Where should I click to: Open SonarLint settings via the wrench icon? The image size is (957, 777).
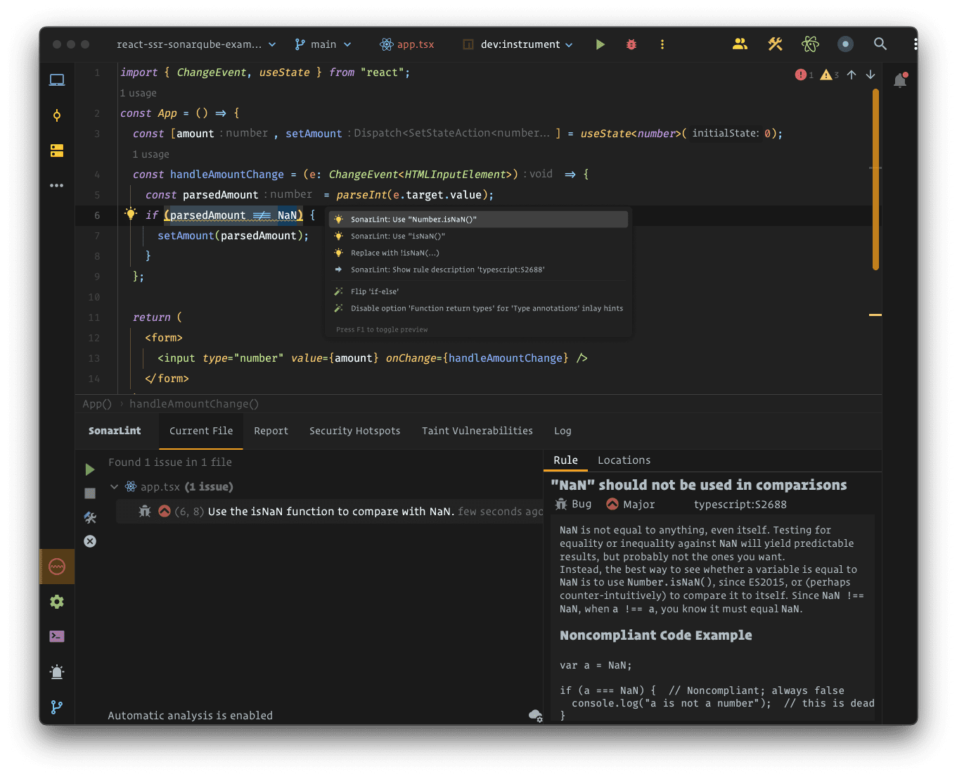coord(90,517)
